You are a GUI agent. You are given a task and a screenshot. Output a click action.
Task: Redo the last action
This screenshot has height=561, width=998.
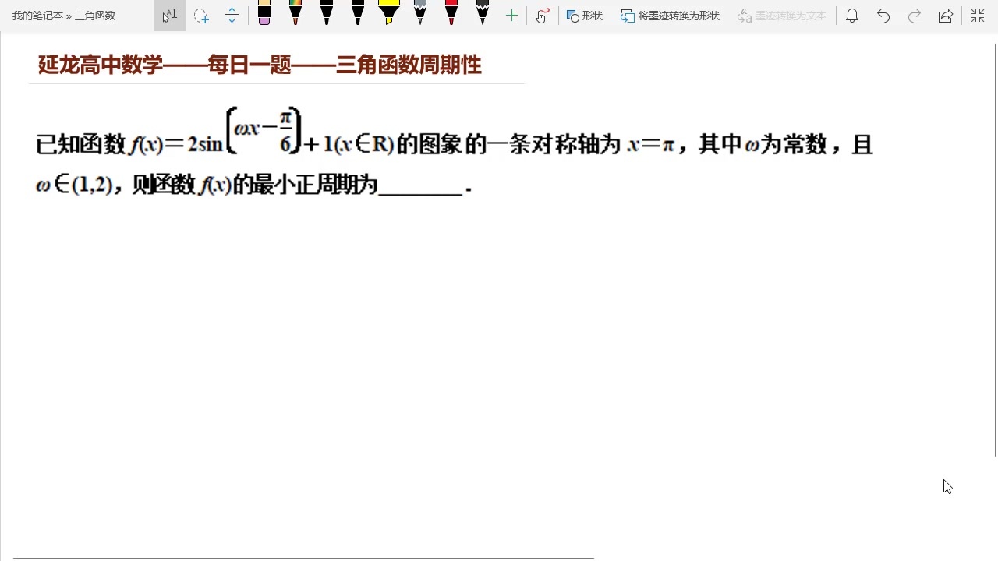coord(915,16)
